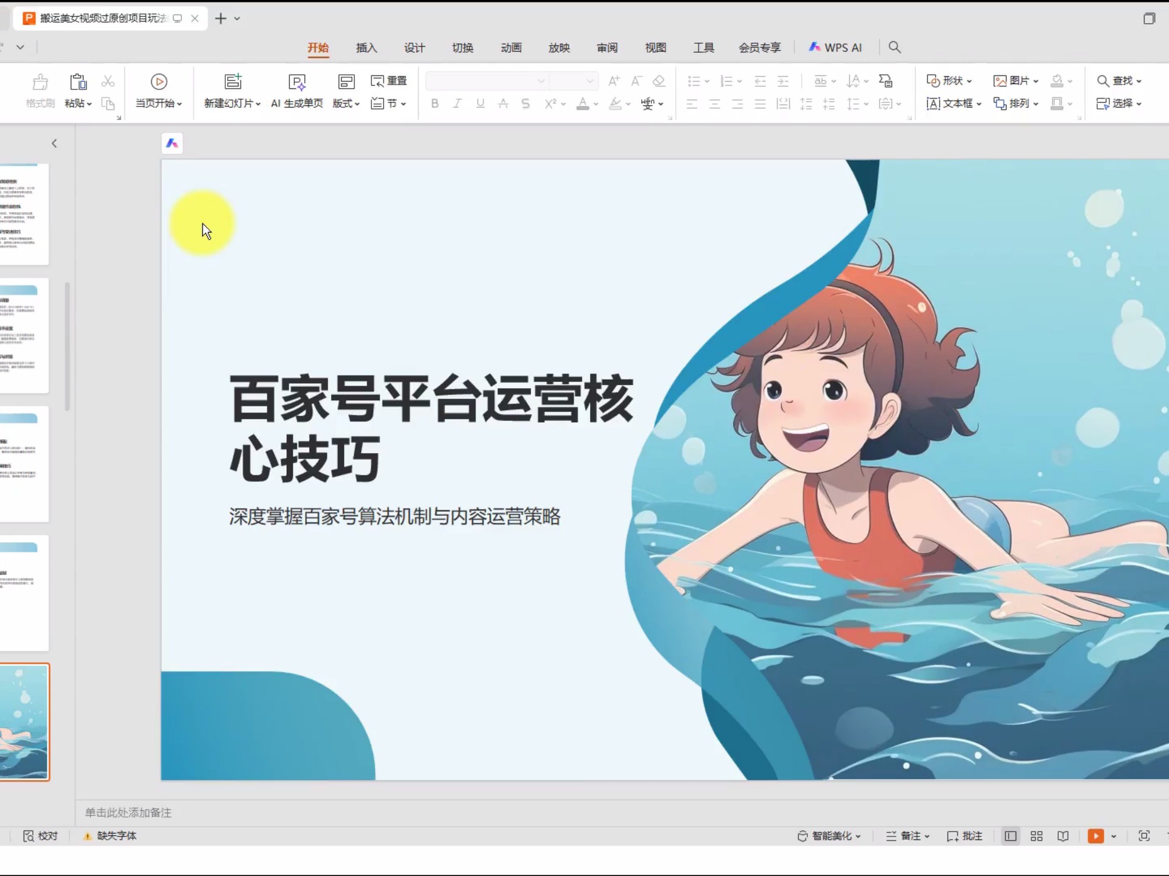Toggle center text alignment
Viewport: 1169px width, 876px height.
pyautogui.click(x=715, y=104)
